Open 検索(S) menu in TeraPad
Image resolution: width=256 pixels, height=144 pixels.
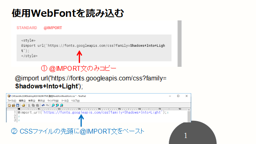[x=32, y=101]
